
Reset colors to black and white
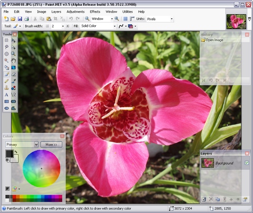pyautogui.click(x=7, y=160)
